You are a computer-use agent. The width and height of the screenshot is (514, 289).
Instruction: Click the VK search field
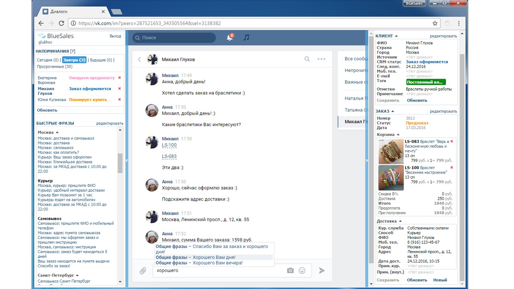click(174, 38)
